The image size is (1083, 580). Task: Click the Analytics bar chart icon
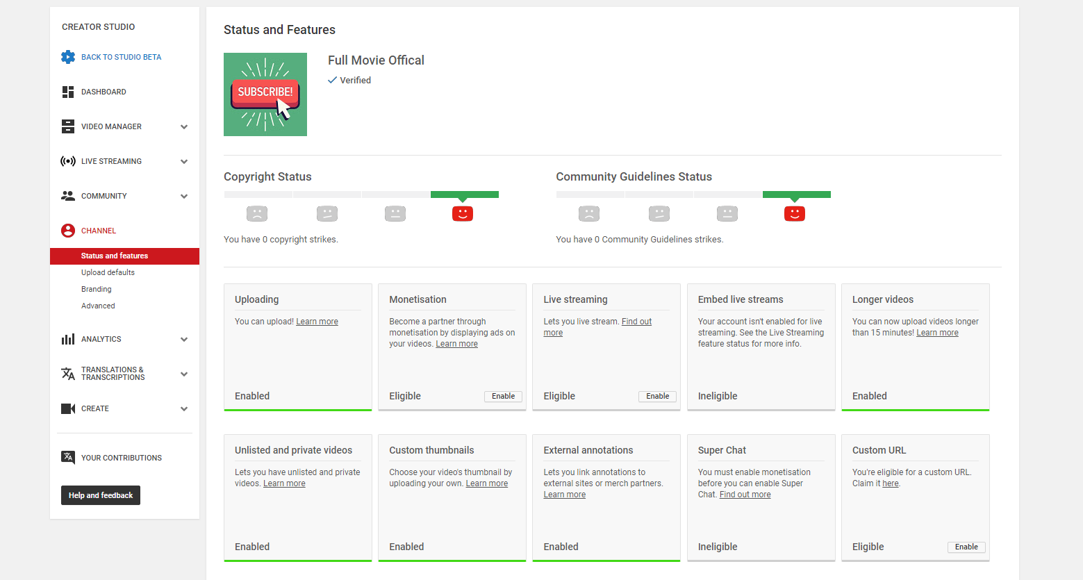(x=68, y=339)
